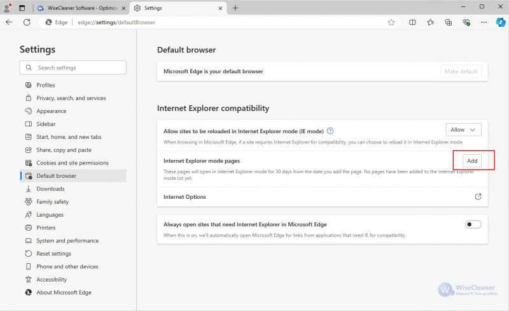Click the IE mode help question icon
509x311 pixels.
(x=330, y=131)
